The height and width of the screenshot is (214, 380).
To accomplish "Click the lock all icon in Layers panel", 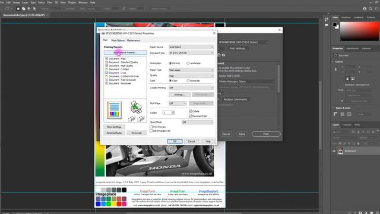I will [359, 143].
